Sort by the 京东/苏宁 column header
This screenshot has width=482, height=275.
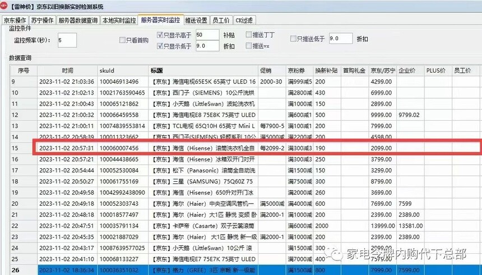[382, 70]
